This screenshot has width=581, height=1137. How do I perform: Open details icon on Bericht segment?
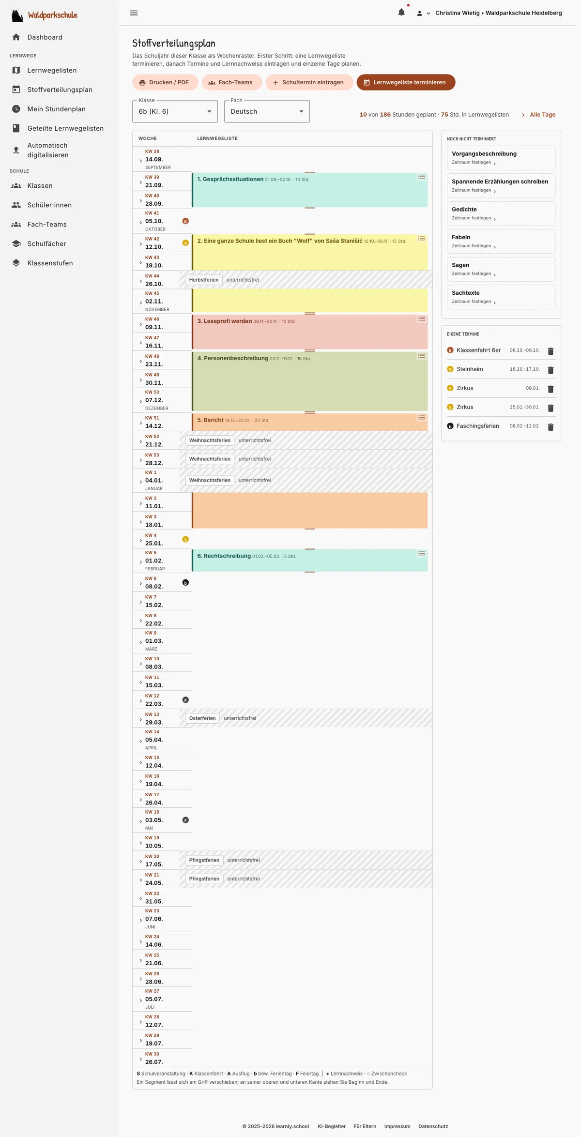[422, 418]
